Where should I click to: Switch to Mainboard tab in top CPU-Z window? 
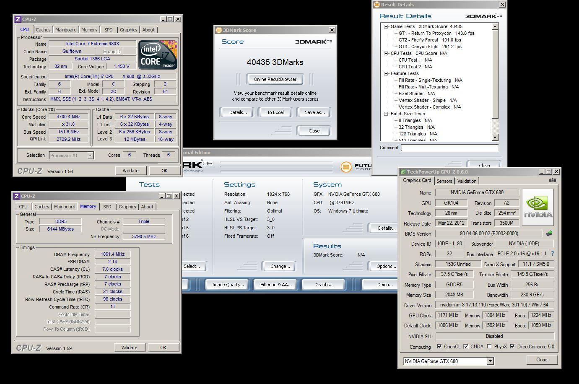click(x=66, y=30)
